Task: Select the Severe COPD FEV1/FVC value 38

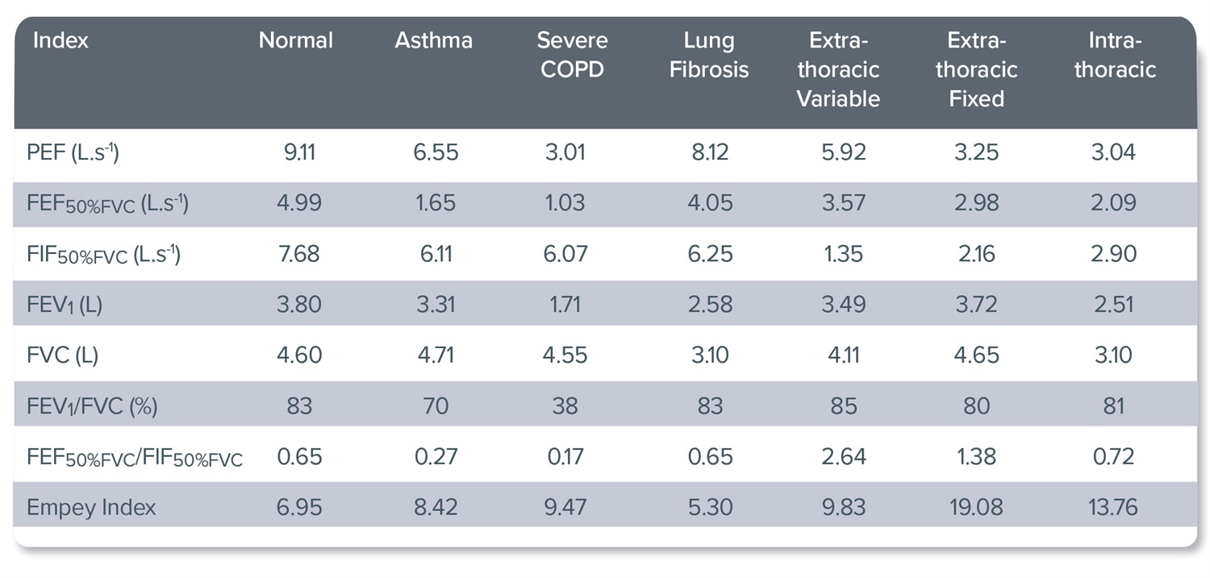Action: pos(565,405)
